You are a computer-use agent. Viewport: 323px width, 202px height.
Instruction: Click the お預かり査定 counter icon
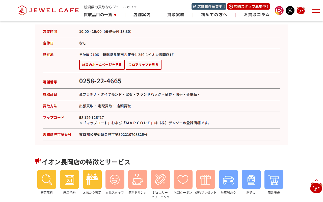[92, 179]
